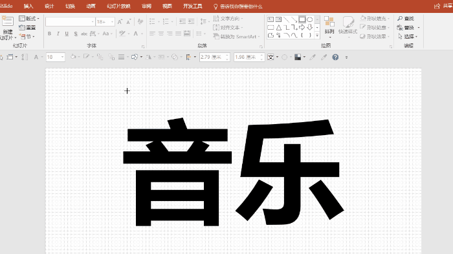Viewport: 453px width, 254px height.
Task: Open the Arrange dropdown
Action: pos(329,27)
